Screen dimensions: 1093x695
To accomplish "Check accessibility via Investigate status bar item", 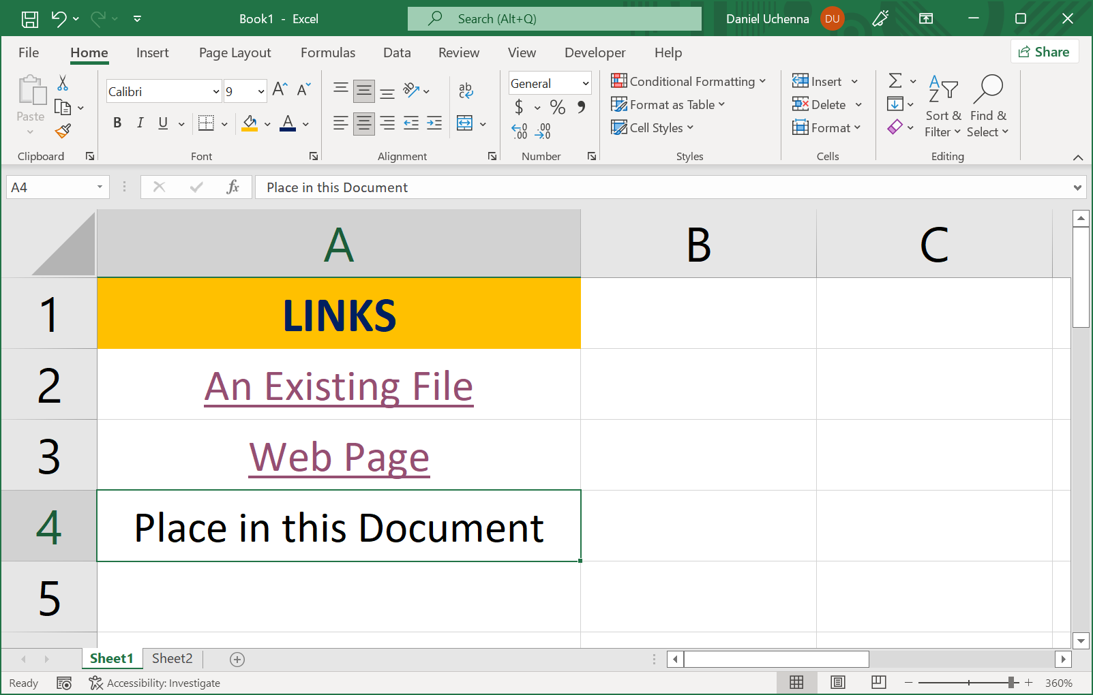I will 154,682.
